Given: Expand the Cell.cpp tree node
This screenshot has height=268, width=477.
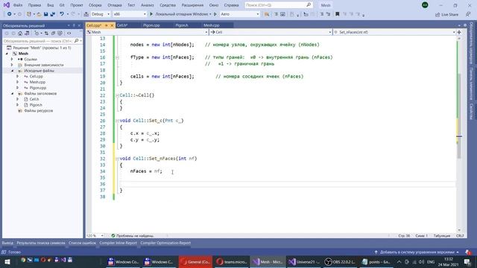Looking at the screenshot, I should pyautogui.click(x=18, y=77).
